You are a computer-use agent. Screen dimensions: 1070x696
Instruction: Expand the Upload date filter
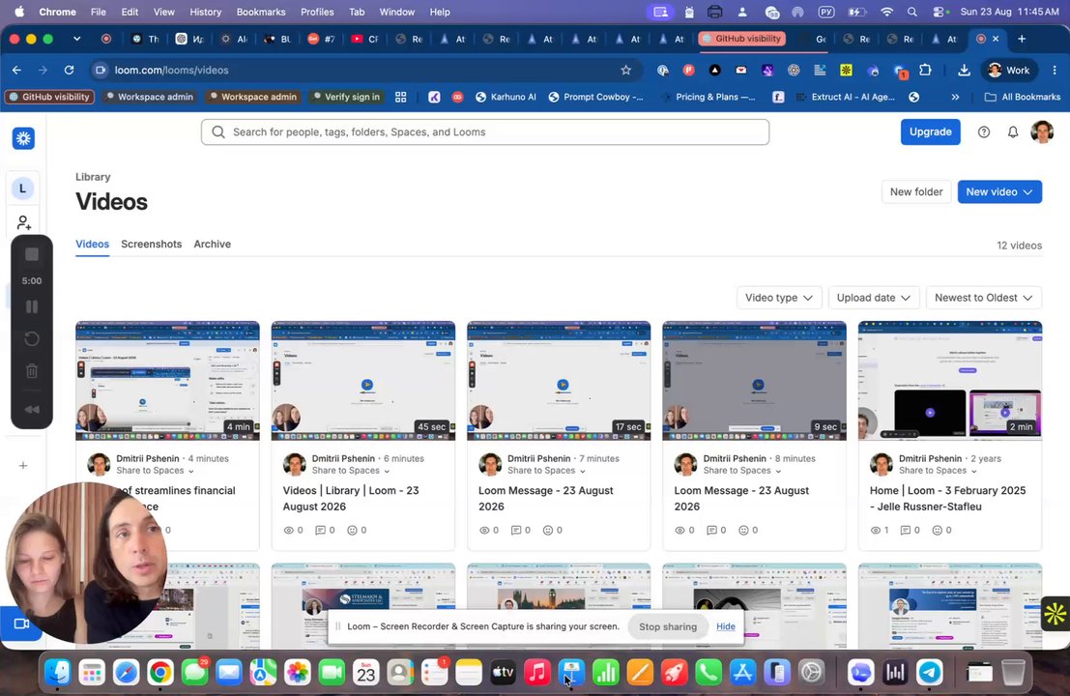click(x=874, y=298)
